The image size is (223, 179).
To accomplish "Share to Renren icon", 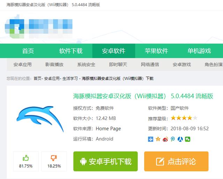I will point(180,139).
